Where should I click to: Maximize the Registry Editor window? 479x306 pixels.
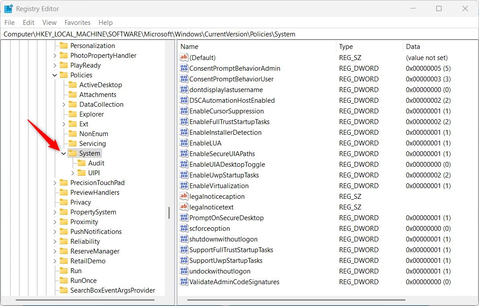point(439,8)
